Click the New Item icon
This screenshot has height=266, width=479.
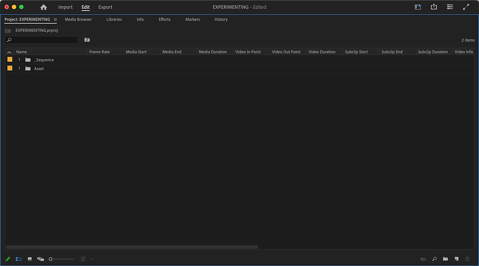(457, 259)
